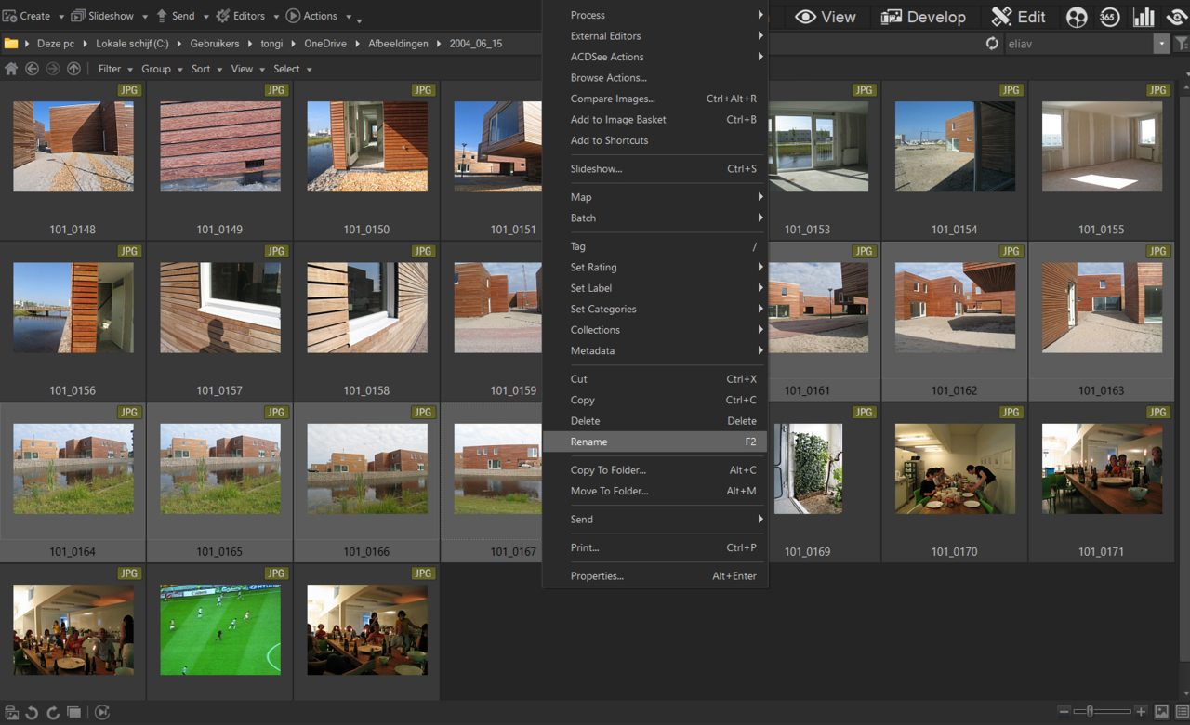Go up one folder level arrow

pos(73,69)
